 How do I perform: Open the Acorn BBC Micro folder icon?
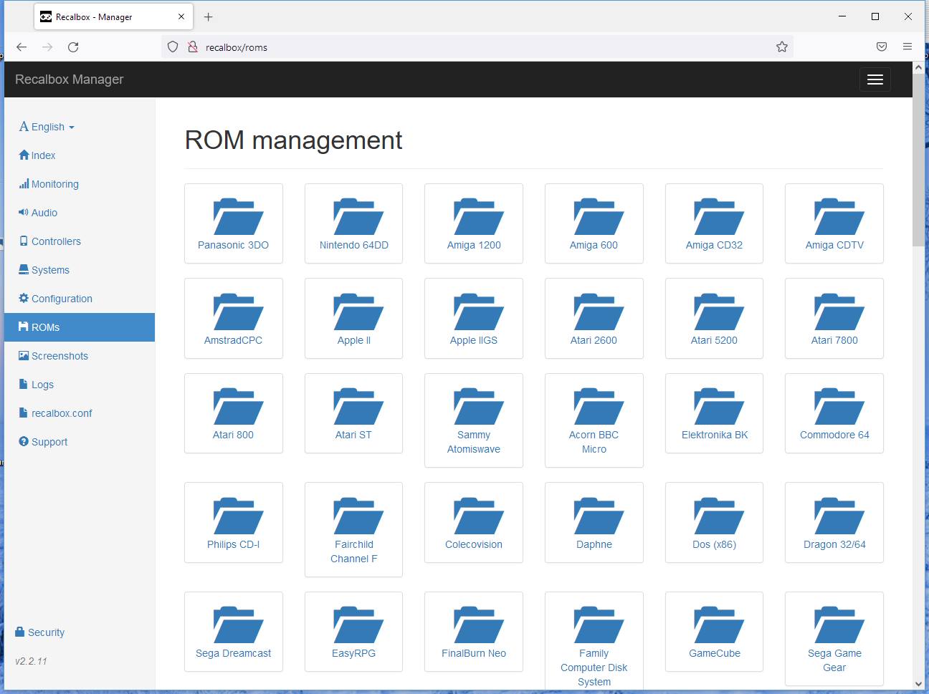tap(599, 406)
